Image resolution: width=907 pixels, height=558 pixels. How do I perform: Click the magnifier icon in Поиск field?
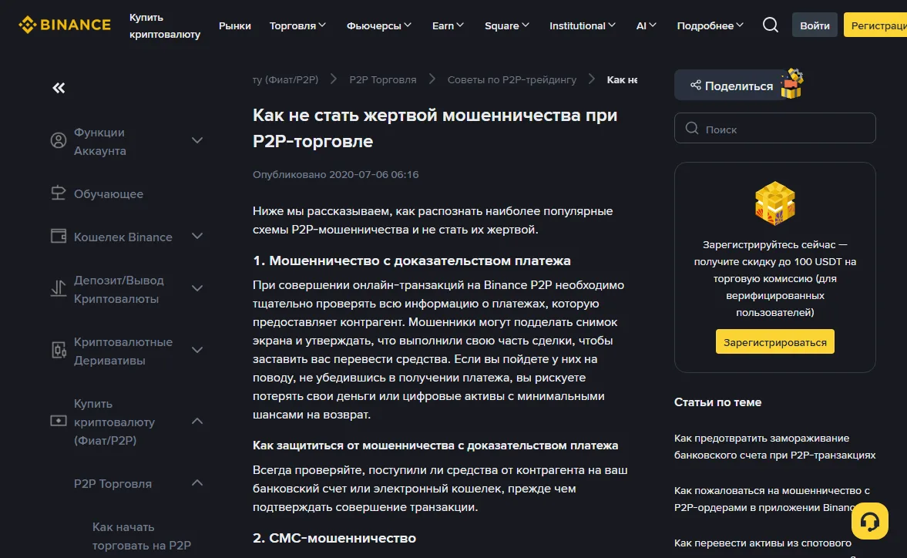click(692, 129)
